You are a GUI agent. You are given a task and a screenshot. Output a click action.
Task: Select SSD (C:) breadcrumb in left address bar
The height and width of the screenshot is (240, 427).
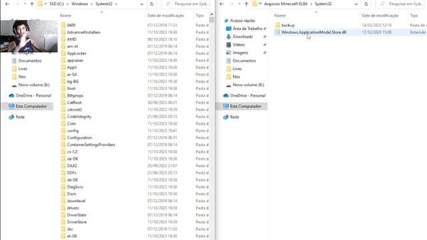click(x=57, y=4)
